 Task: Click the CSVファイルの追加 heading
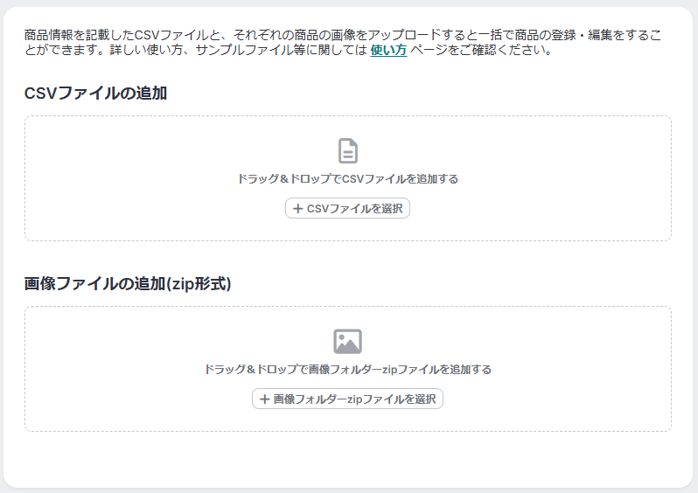point(95,93)
